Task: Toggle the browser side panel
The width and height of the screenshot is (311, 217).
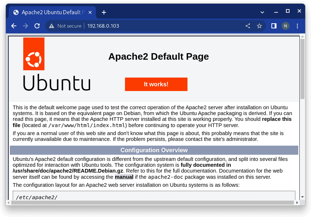Action: pyautogui.click(x=274, y=26)
